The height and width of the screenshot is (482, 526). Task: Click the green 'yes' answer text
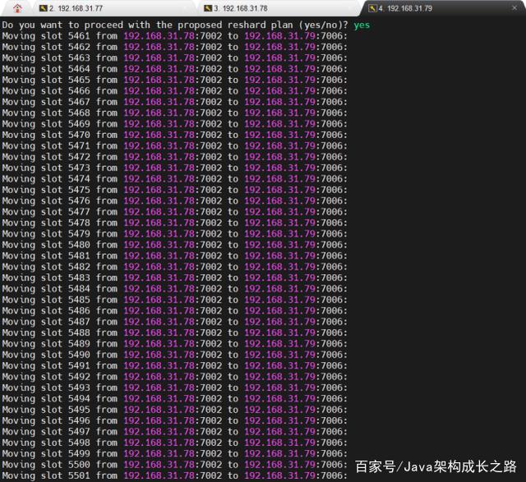point(362,25)
